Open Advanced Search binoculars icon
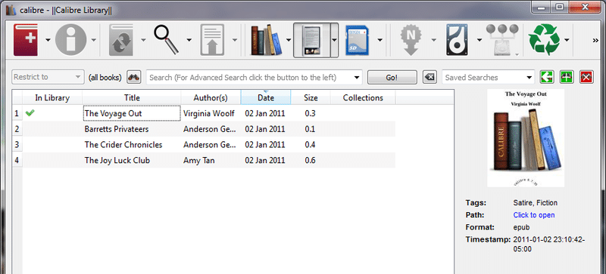 point(134,78)
